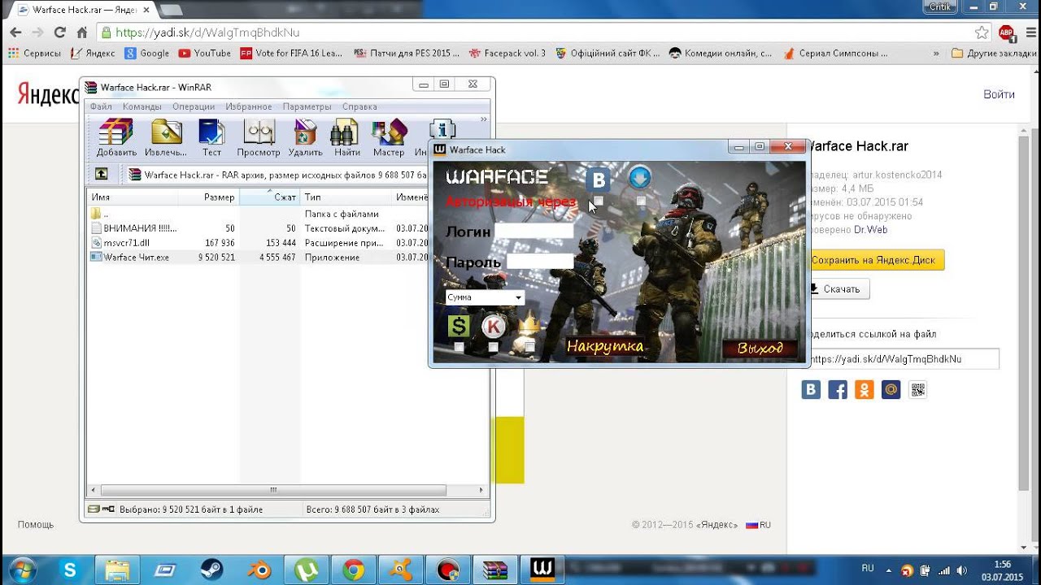Click the Скачать download button
1041x585 pixels.
click(x=837, y=288)
